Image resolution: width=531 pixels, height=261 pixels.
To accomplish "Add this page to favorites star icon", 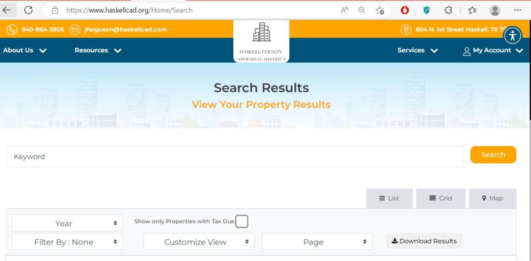I will [380, 10].
